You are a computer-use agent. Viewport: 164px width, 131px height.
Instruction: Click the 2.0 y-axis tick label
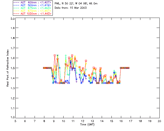click(13, 19)
